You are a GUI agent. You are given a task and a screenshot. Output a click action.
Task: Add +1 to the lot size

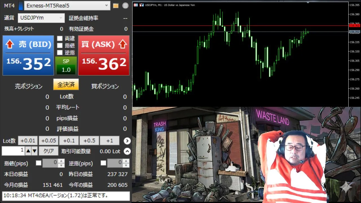110,140
